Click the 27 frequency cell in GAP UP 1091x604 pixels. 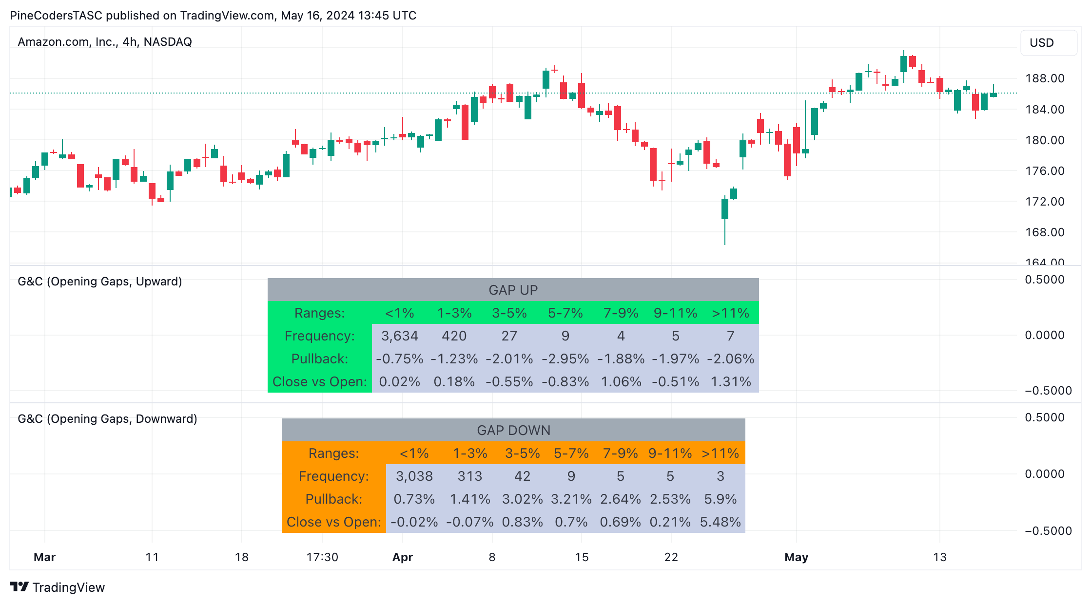[509, 336]
